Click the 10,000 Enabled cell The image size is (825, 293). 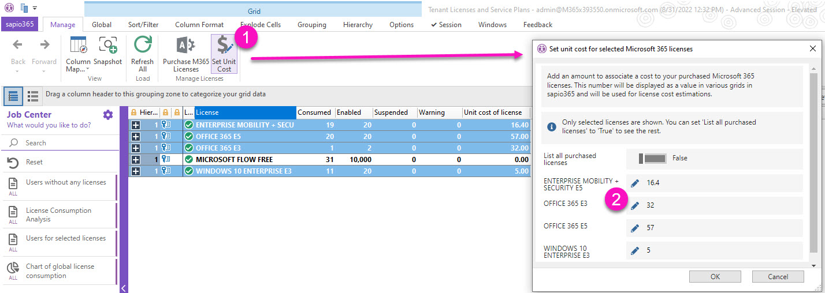point(353,159)
